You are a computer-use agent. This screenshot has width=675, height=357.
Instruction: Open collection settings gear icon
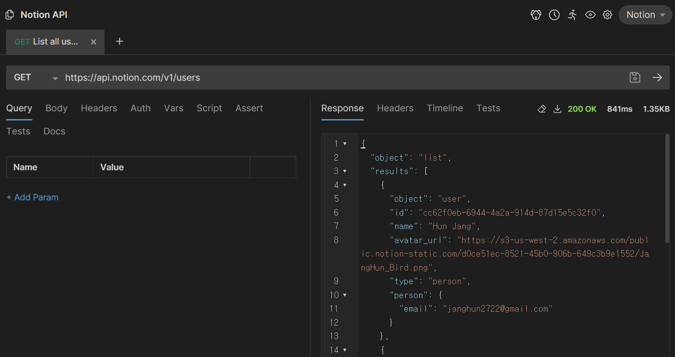tap(608, 15)
